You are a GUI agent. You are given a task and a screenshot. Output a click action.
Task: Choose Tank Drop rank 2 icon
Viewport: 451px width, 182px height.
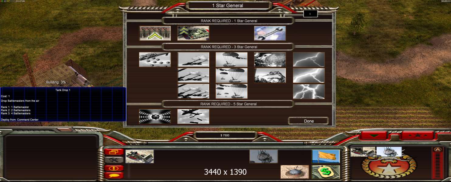[x=232, y=75]
